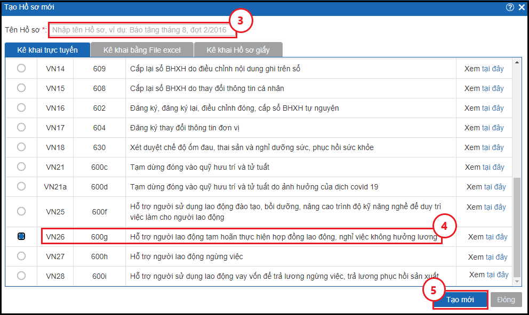Click the 600i code cell
529x315 pixels.
(x=99, y=276)
